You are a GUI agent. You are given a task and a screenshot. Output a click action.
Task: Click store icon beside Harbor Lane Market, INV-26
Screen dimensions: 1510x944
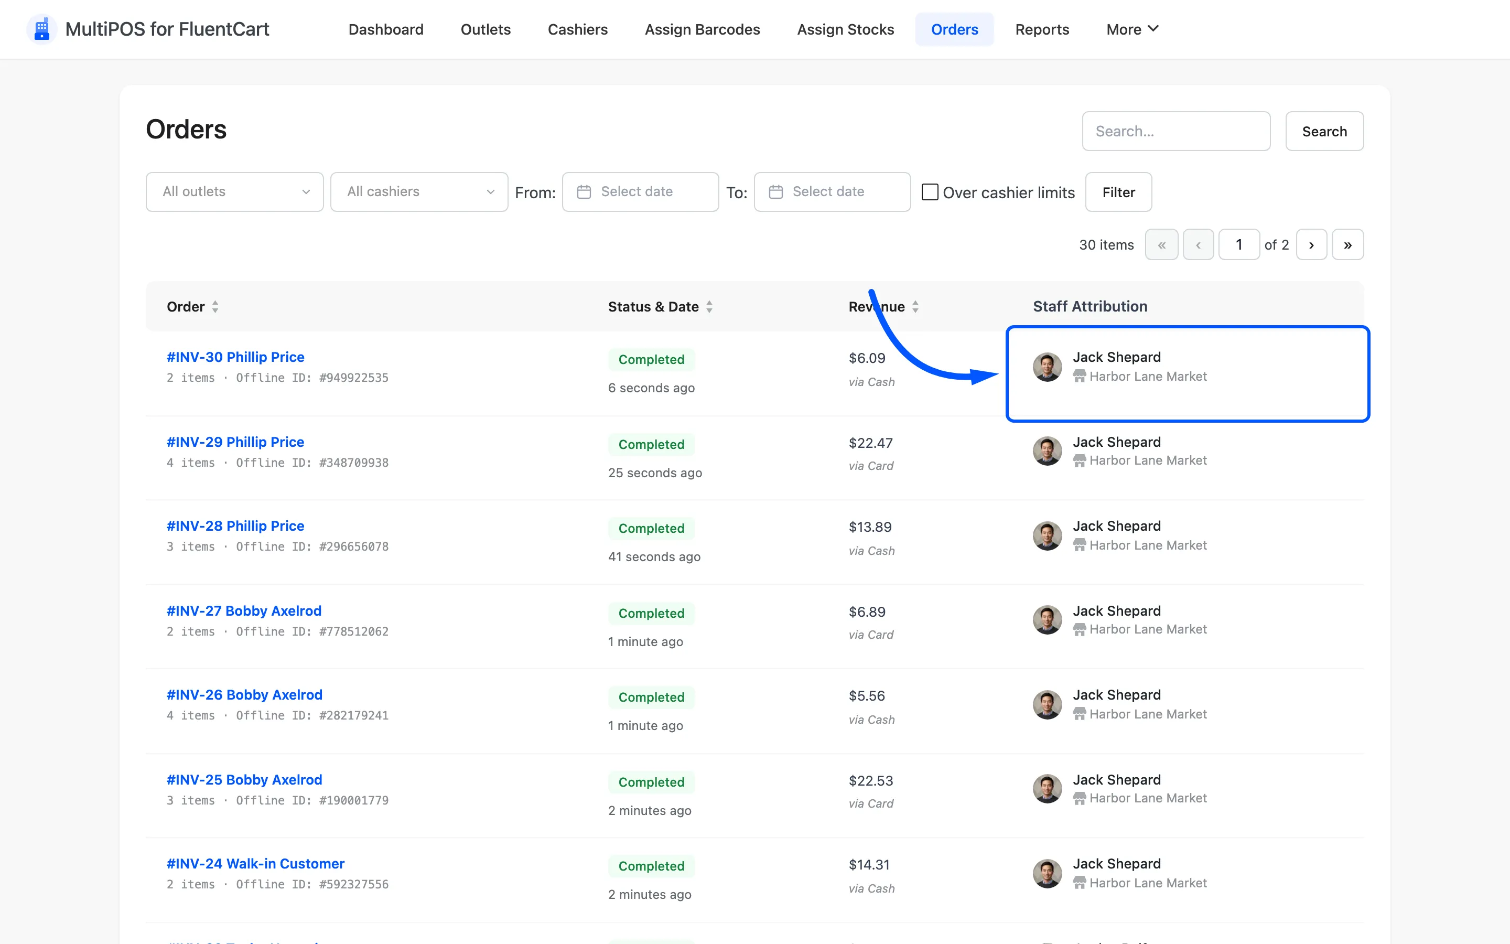[1080, 714]
